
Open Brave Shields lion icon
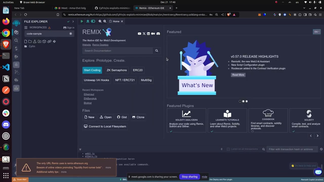[x=229, y=15]
